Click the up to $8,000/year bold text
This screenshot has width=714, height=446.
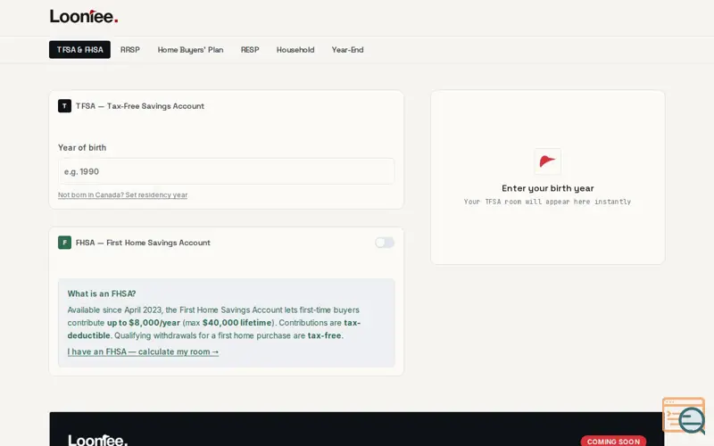tap(144, 323)
